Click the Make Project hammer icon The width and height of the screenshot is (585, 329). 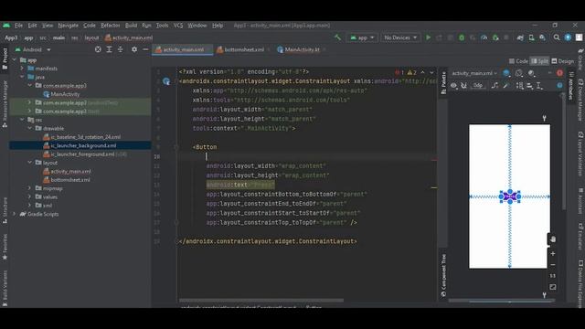tap(337, 37)
